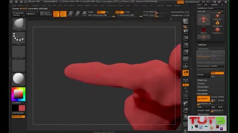Click the Actual size icon
238x133 pixels.
[186, 45]
